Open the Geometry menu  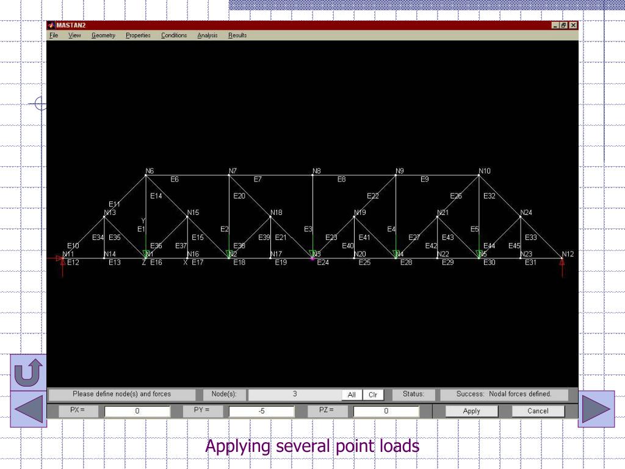coord(103,35)
